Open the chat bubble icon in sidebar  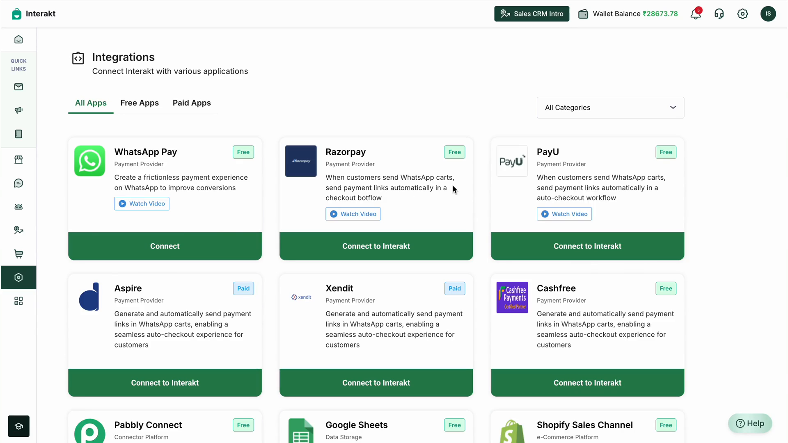pyautogui.click(x=18, y=183)
